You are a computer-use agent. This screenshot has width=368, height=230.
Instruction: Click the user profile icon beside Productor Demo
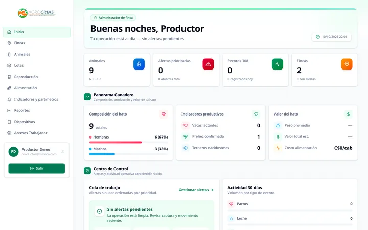tap(63, 152)
